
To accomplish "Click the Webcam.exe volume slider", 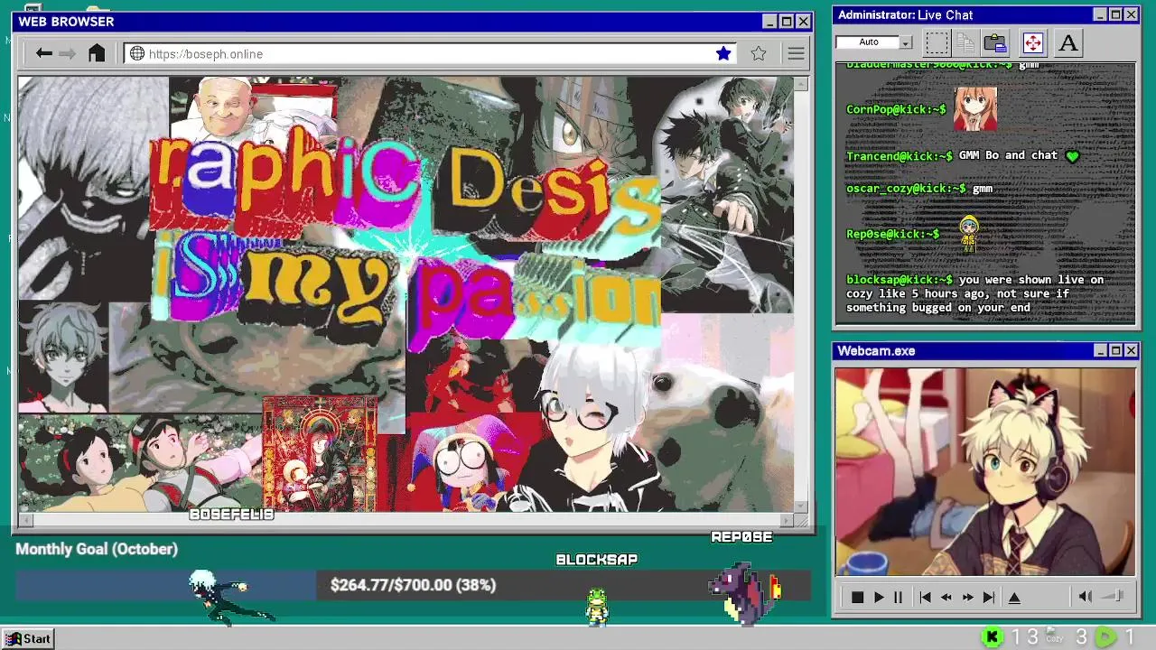I will pyautogui.click(x=1113, y=596).
